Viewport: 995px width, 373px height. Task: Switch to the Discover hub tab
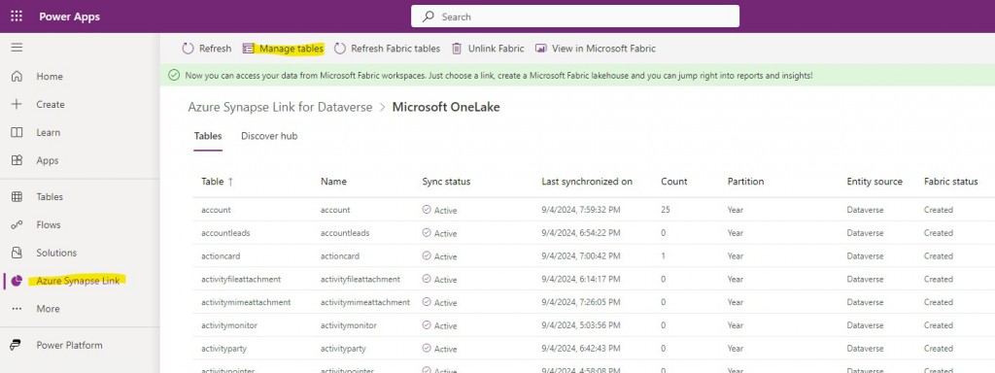pyautogui.click(x=269, y=136)
